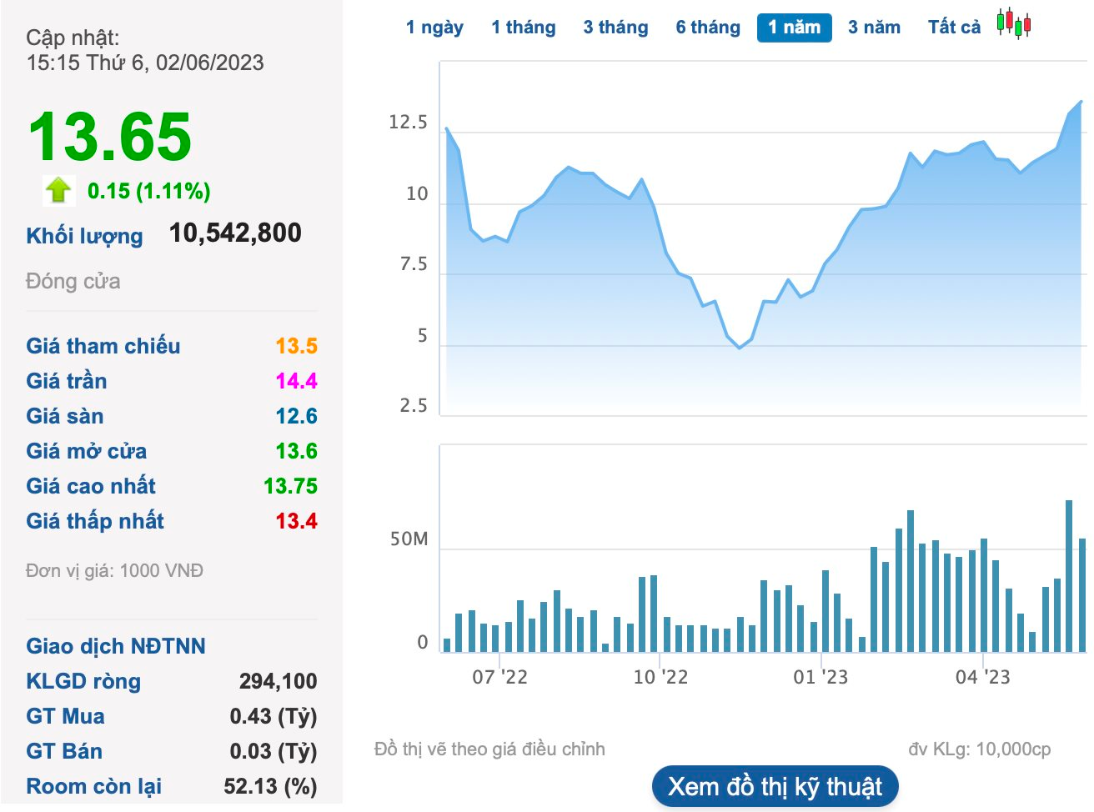Click the 'Giá mở cửa' label
Image resolution: width=1094 pixels, height=812 pixels.
tap(86, 451)
